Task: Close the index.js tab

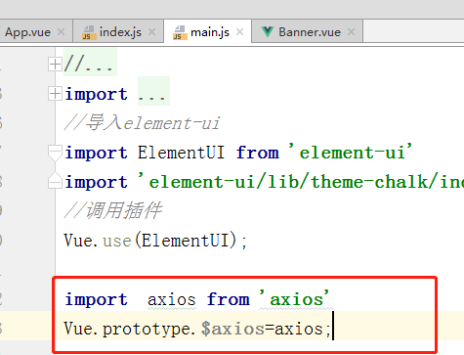Action: tap(151, 32)
